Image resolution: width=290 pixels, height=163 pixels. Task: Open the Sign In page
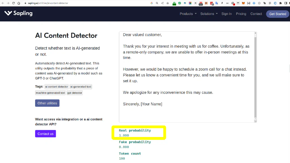click(x=227, y=14)
